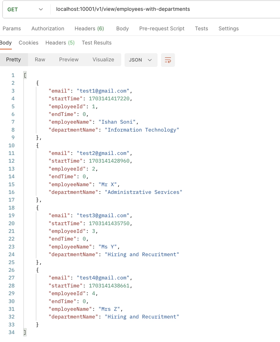This screenshot has height=342, width=280.
Task: Click the "endTime": 0 on line 22
Action: pos(68,239)
